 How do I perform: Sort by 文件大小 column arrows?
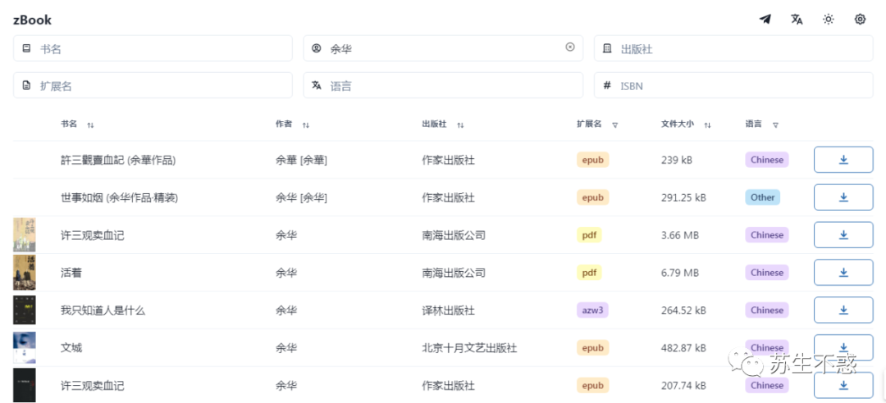point(707,125)
